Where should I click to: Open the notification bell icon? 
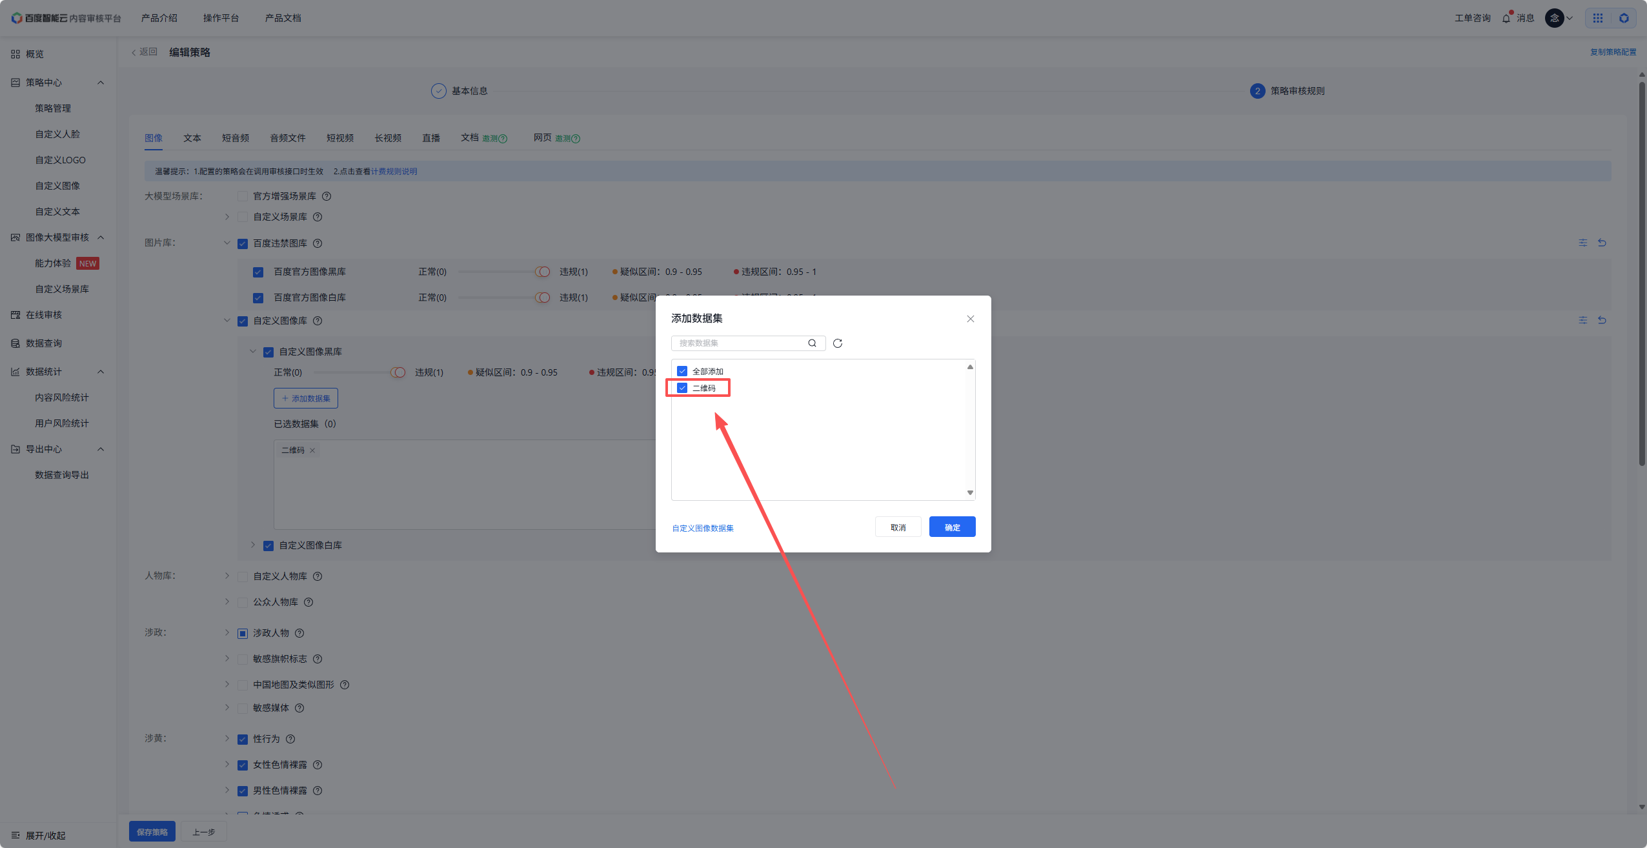point(1506,18)
